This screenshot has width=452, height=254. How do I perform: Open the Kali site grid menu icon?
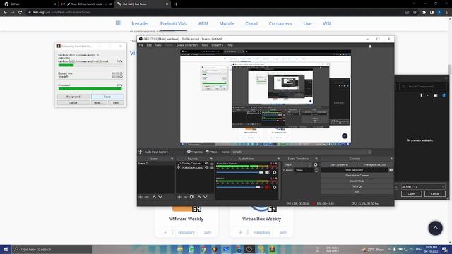[118, 23]
